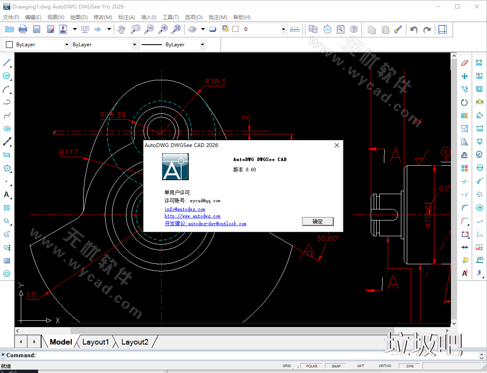This screenshot has width=487, height=373.
Task: Toggle POLAR tracking
Action: 311,366
